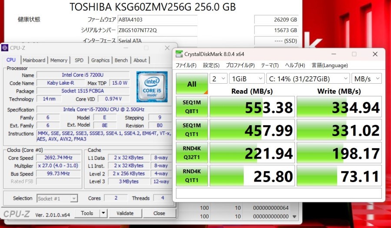Open the SPD tab
The width and height of the screenshot is (391, 228).
pos(79,60)
